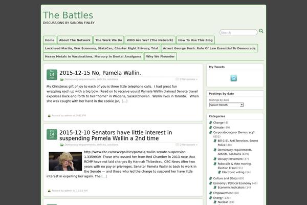Screen dimensions: 307x205
Task: Open The Work We Do menu item
Action: click(108, 40)
